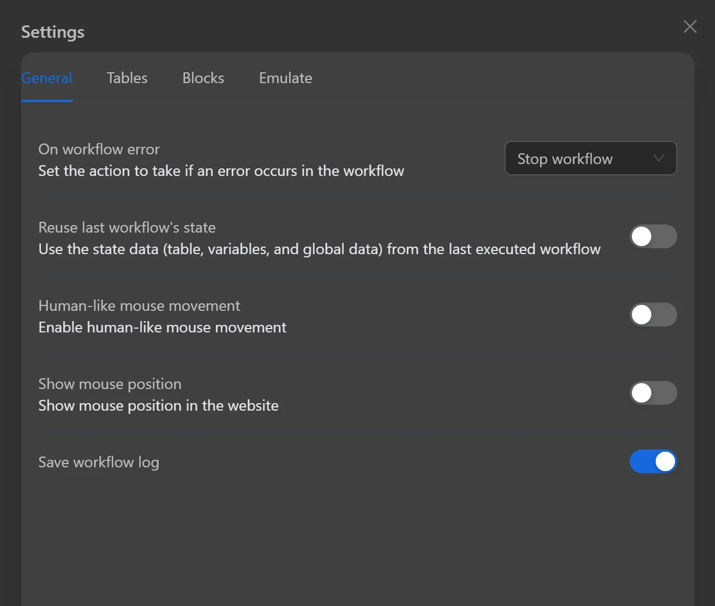The height and width of the screenshot is (606, 715).
Task: Disable the Save workflow log option
Action: coord(653,462)
